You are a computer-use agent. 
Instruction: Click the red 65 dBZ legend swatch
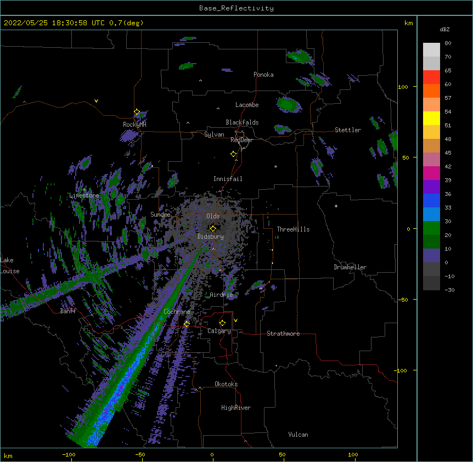point(431,77)
